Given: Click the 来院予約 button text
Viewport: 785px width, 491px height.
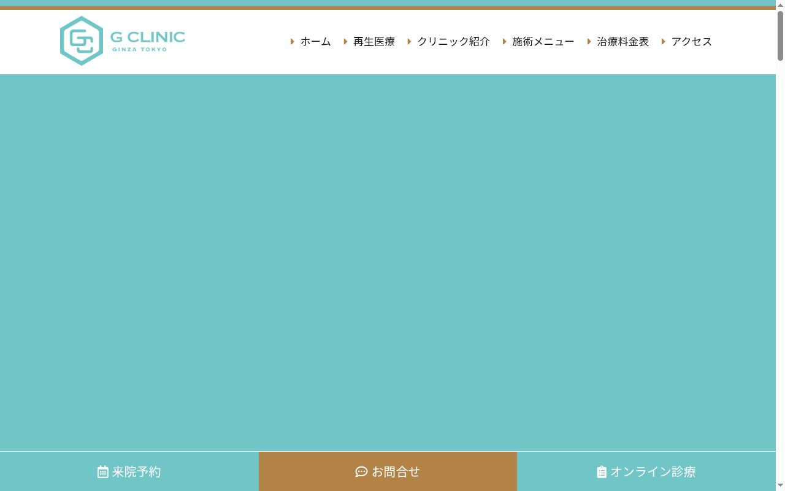Looking at the screenshot, I should coord(136,472).
